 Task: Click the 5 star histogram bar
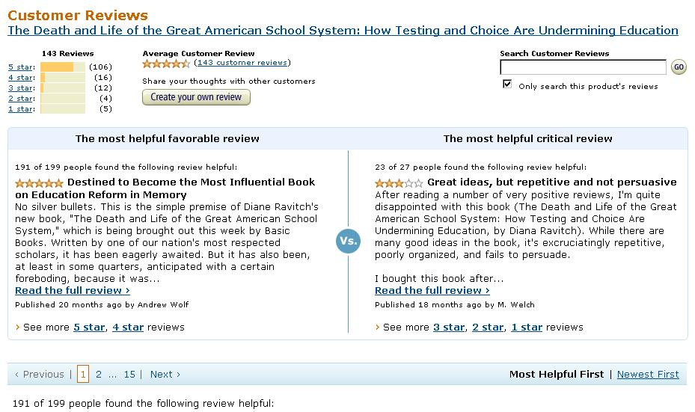click(x=62, y=67)
